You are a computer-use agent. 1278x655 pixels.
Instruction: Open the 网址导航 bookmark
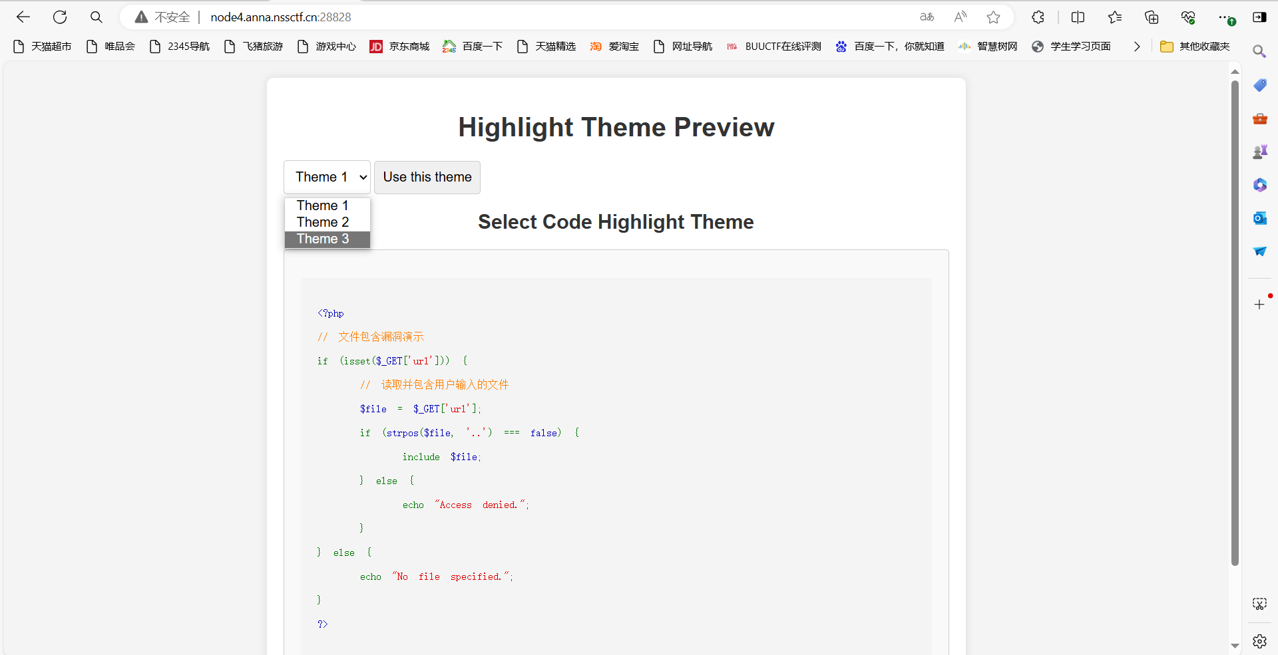click(683, 47)
